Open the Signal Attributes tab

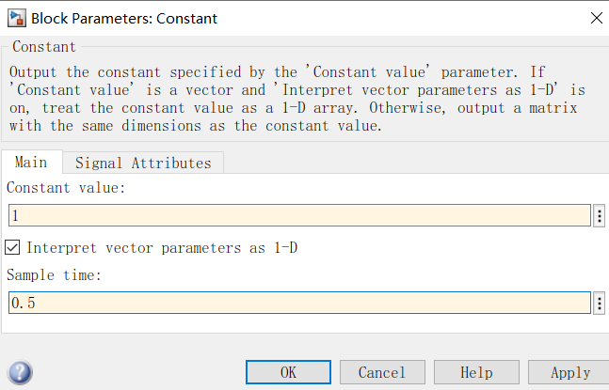(143, 163)
